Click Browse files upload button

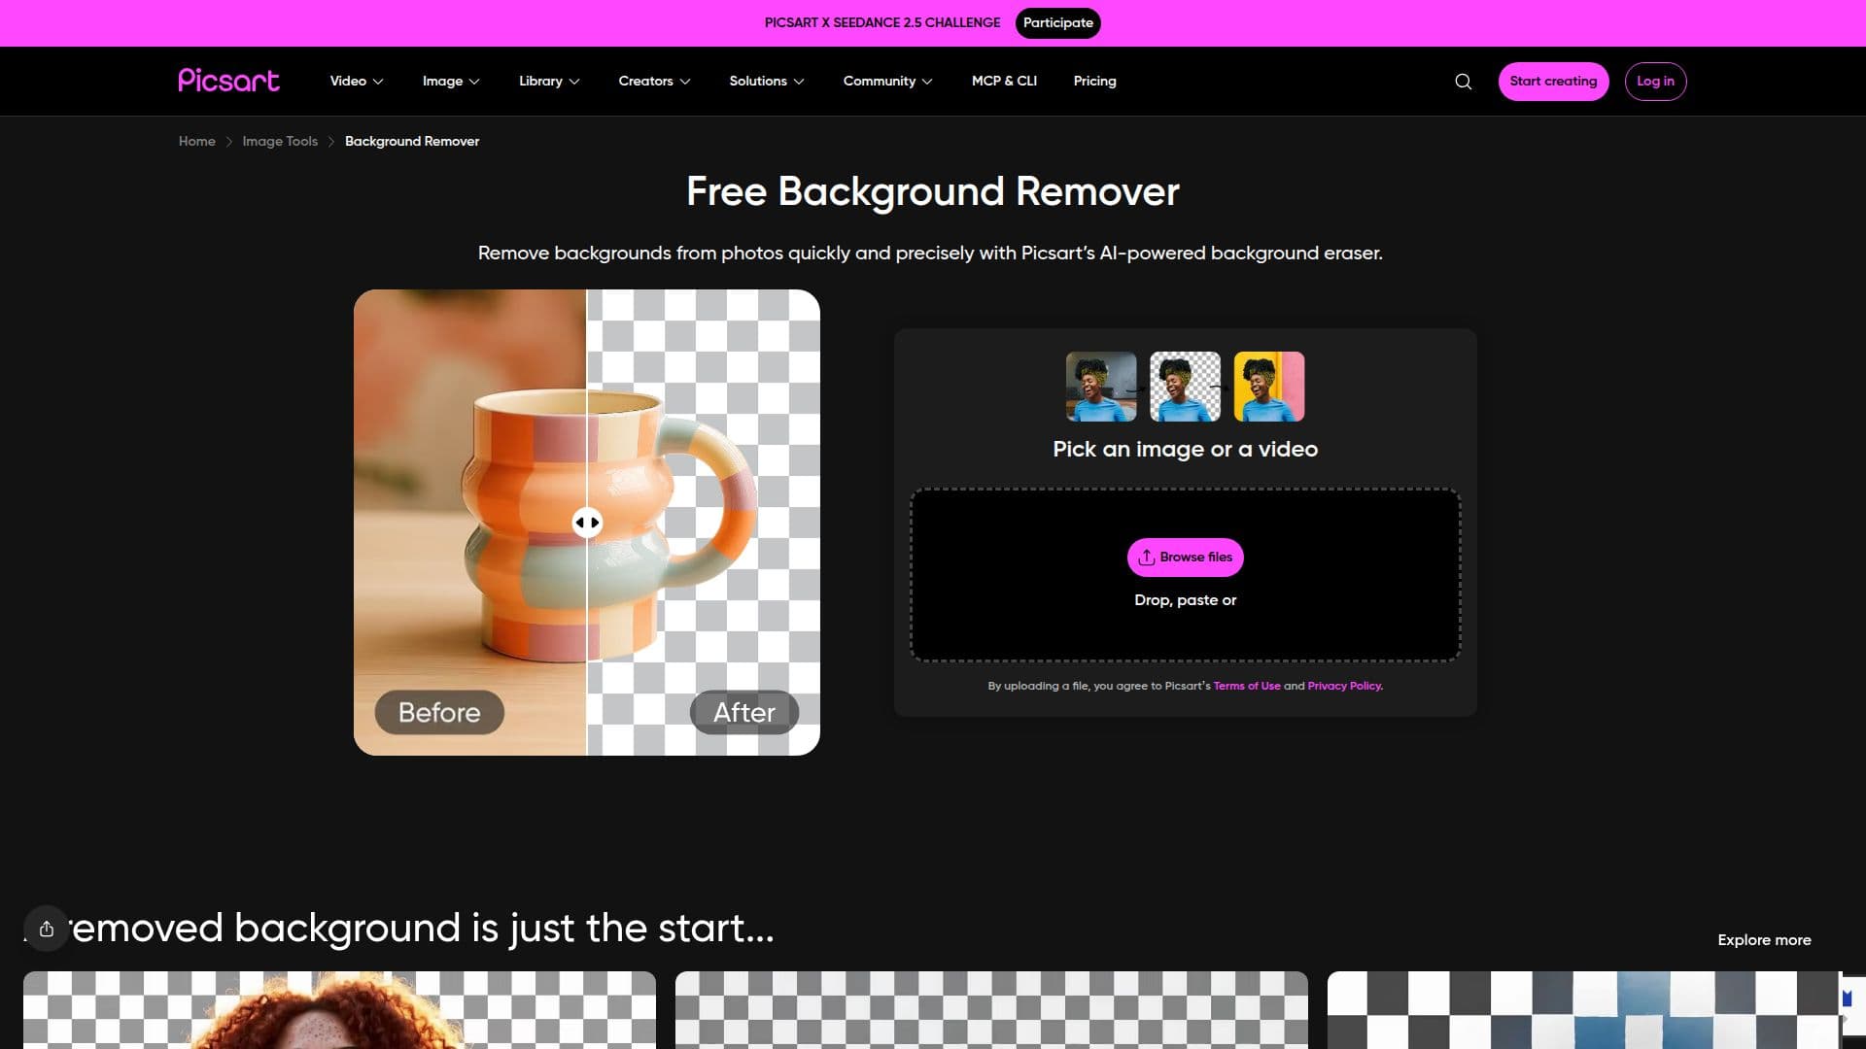pos(1185,557)
